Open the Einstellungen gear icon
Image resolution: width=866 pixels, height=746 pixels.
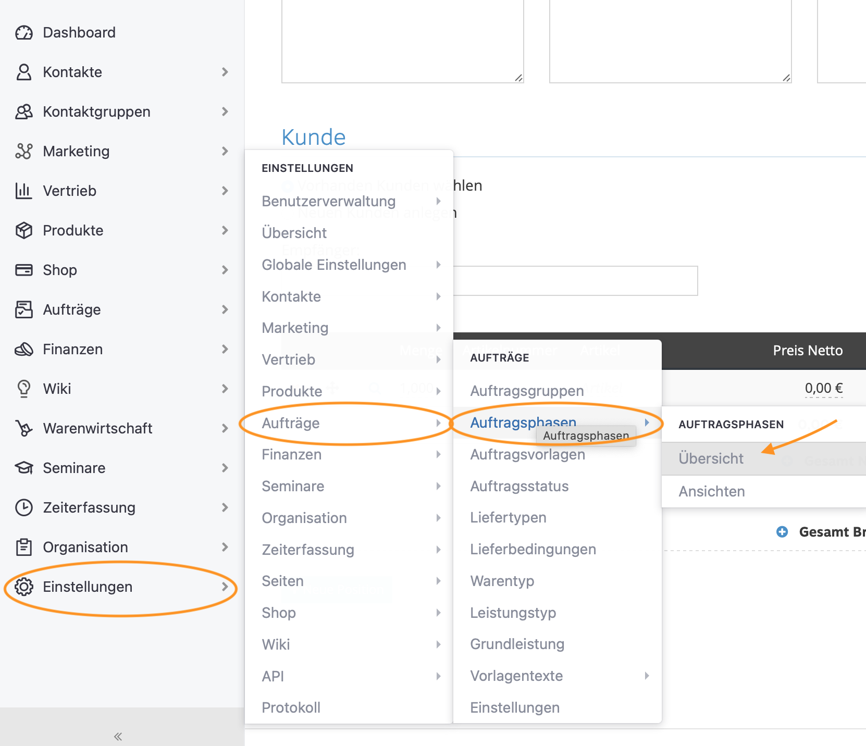coord(23,587)
